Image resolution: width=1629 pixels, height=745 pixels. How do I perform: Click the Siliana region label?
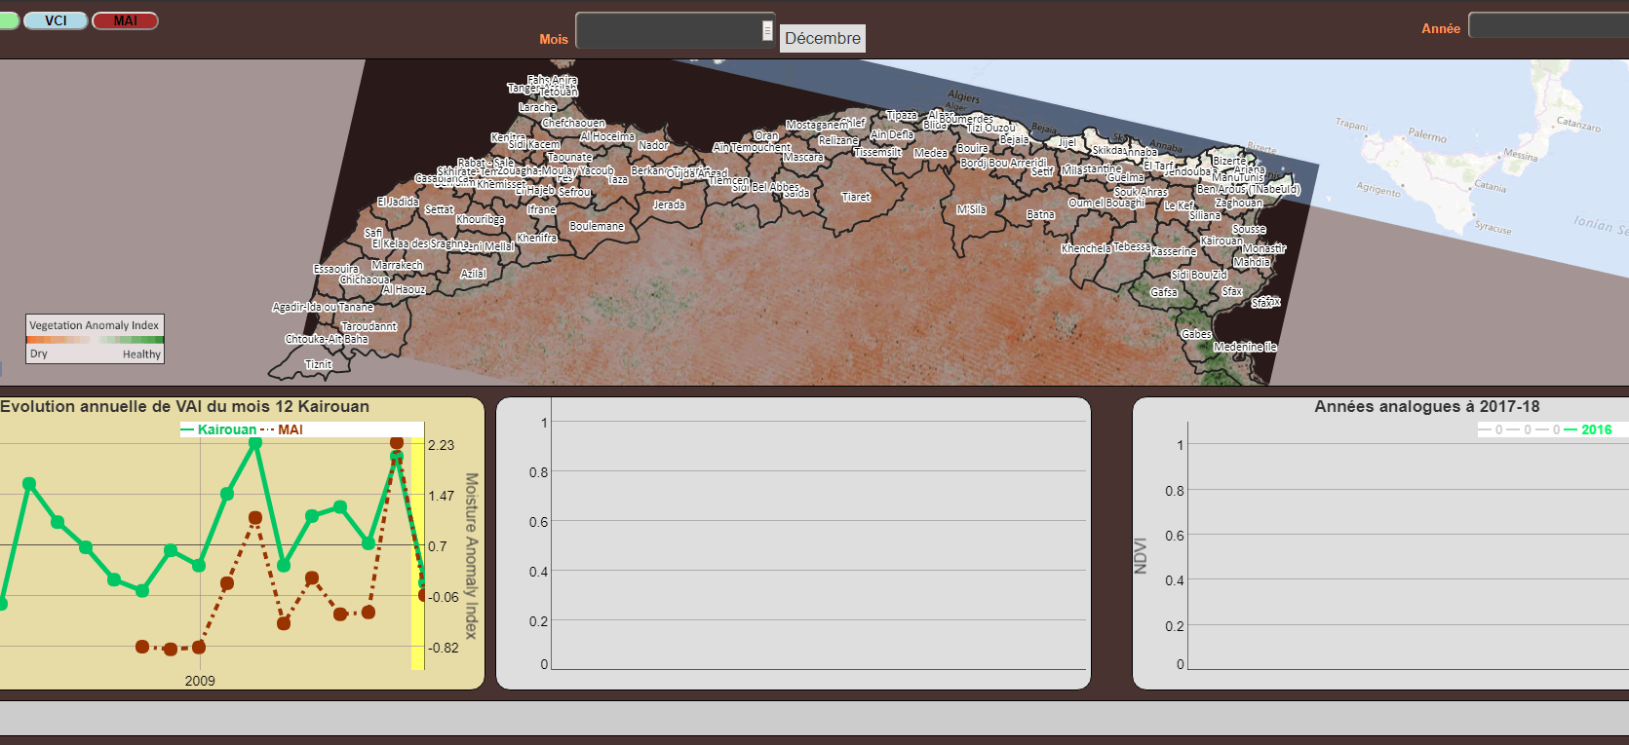coord(1205,215)
